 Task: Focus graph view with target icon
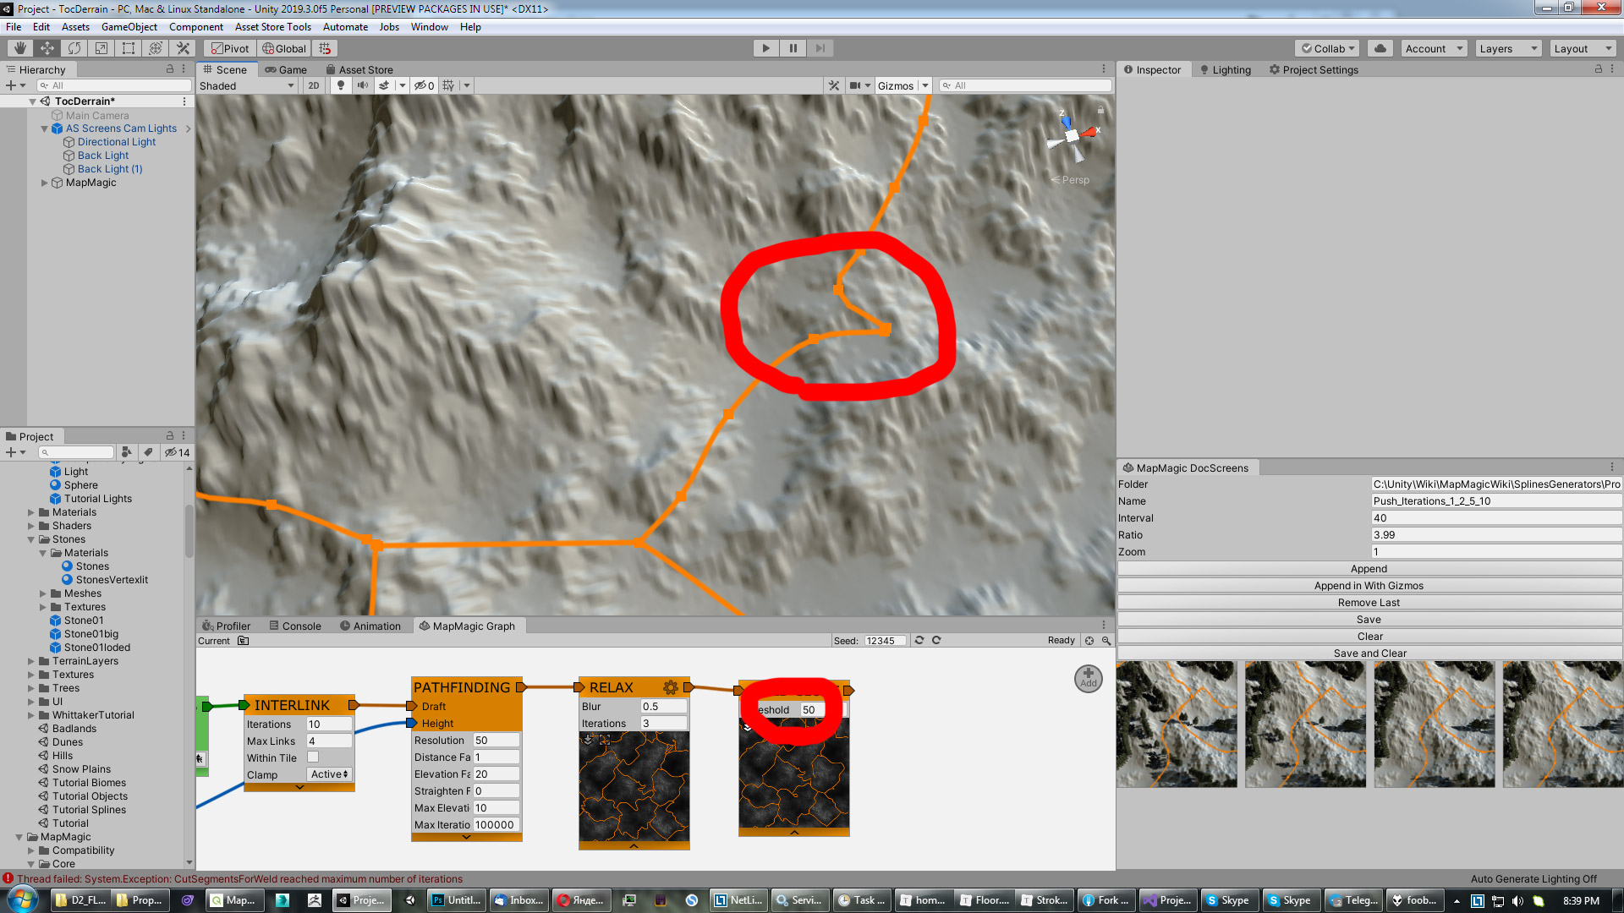click(x=1089, y=640)
